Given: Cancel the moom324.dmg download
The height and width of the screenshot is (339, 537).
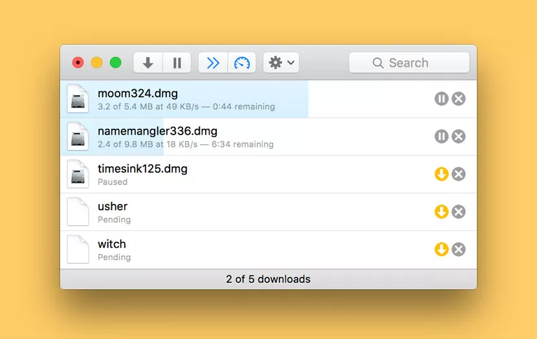Looking at the screenshot, I should (x=459, y=99).
